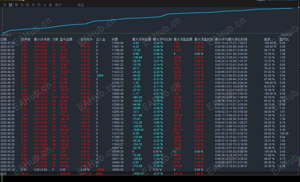Switch to the 综 summary tab
The width and height of the screenshot is (300, 182).
pos(5,5)
